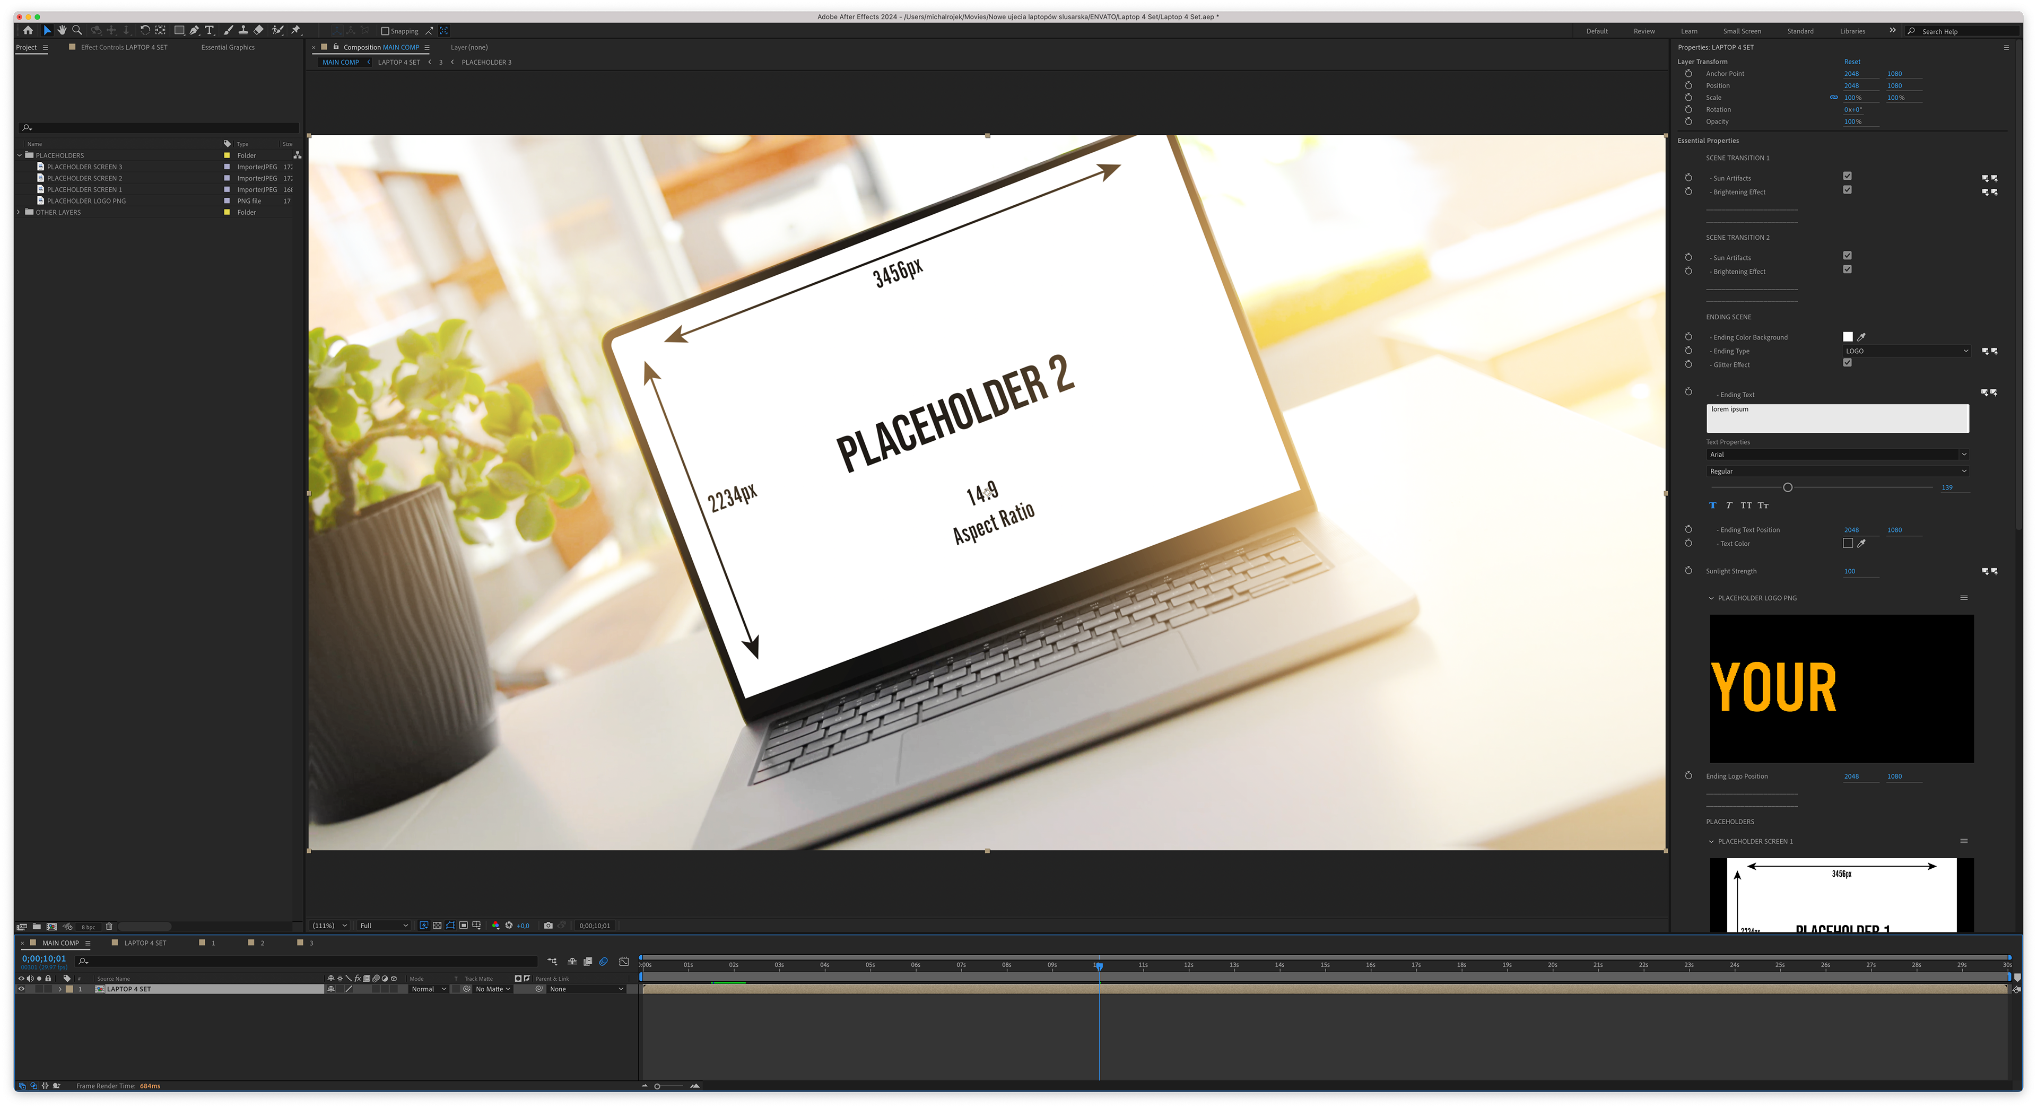The width and height of the screenshot is (2037, 1108).
Task: Open the Ending Type LOGO dropdown
Action: [x=1907, y=351]
